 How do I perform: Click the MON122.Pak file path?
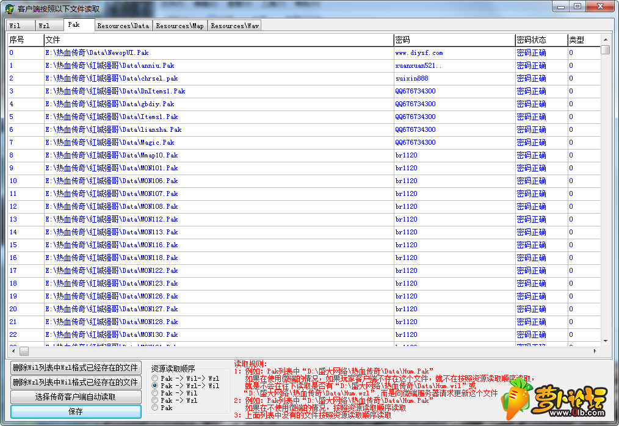[111, 271]
